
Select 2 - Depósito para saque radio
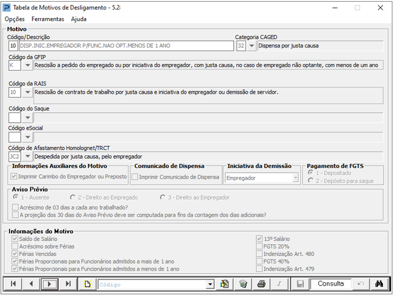311,181
